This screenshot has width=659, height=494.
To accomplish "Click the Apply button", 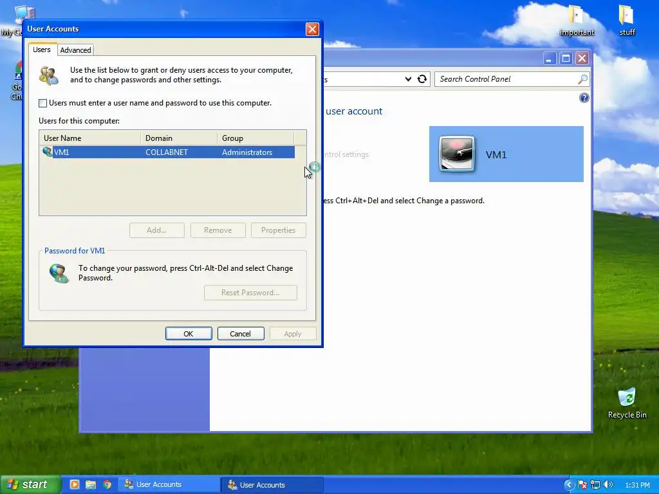I will click(293, 334).
